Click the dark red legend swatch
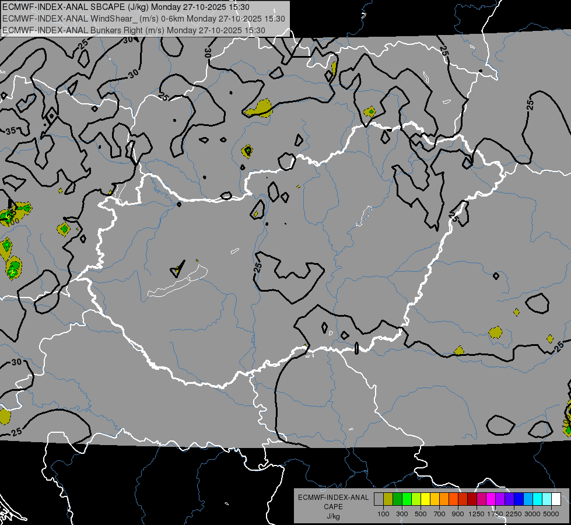Screen dimensions: 571x525 pos(472,499)
